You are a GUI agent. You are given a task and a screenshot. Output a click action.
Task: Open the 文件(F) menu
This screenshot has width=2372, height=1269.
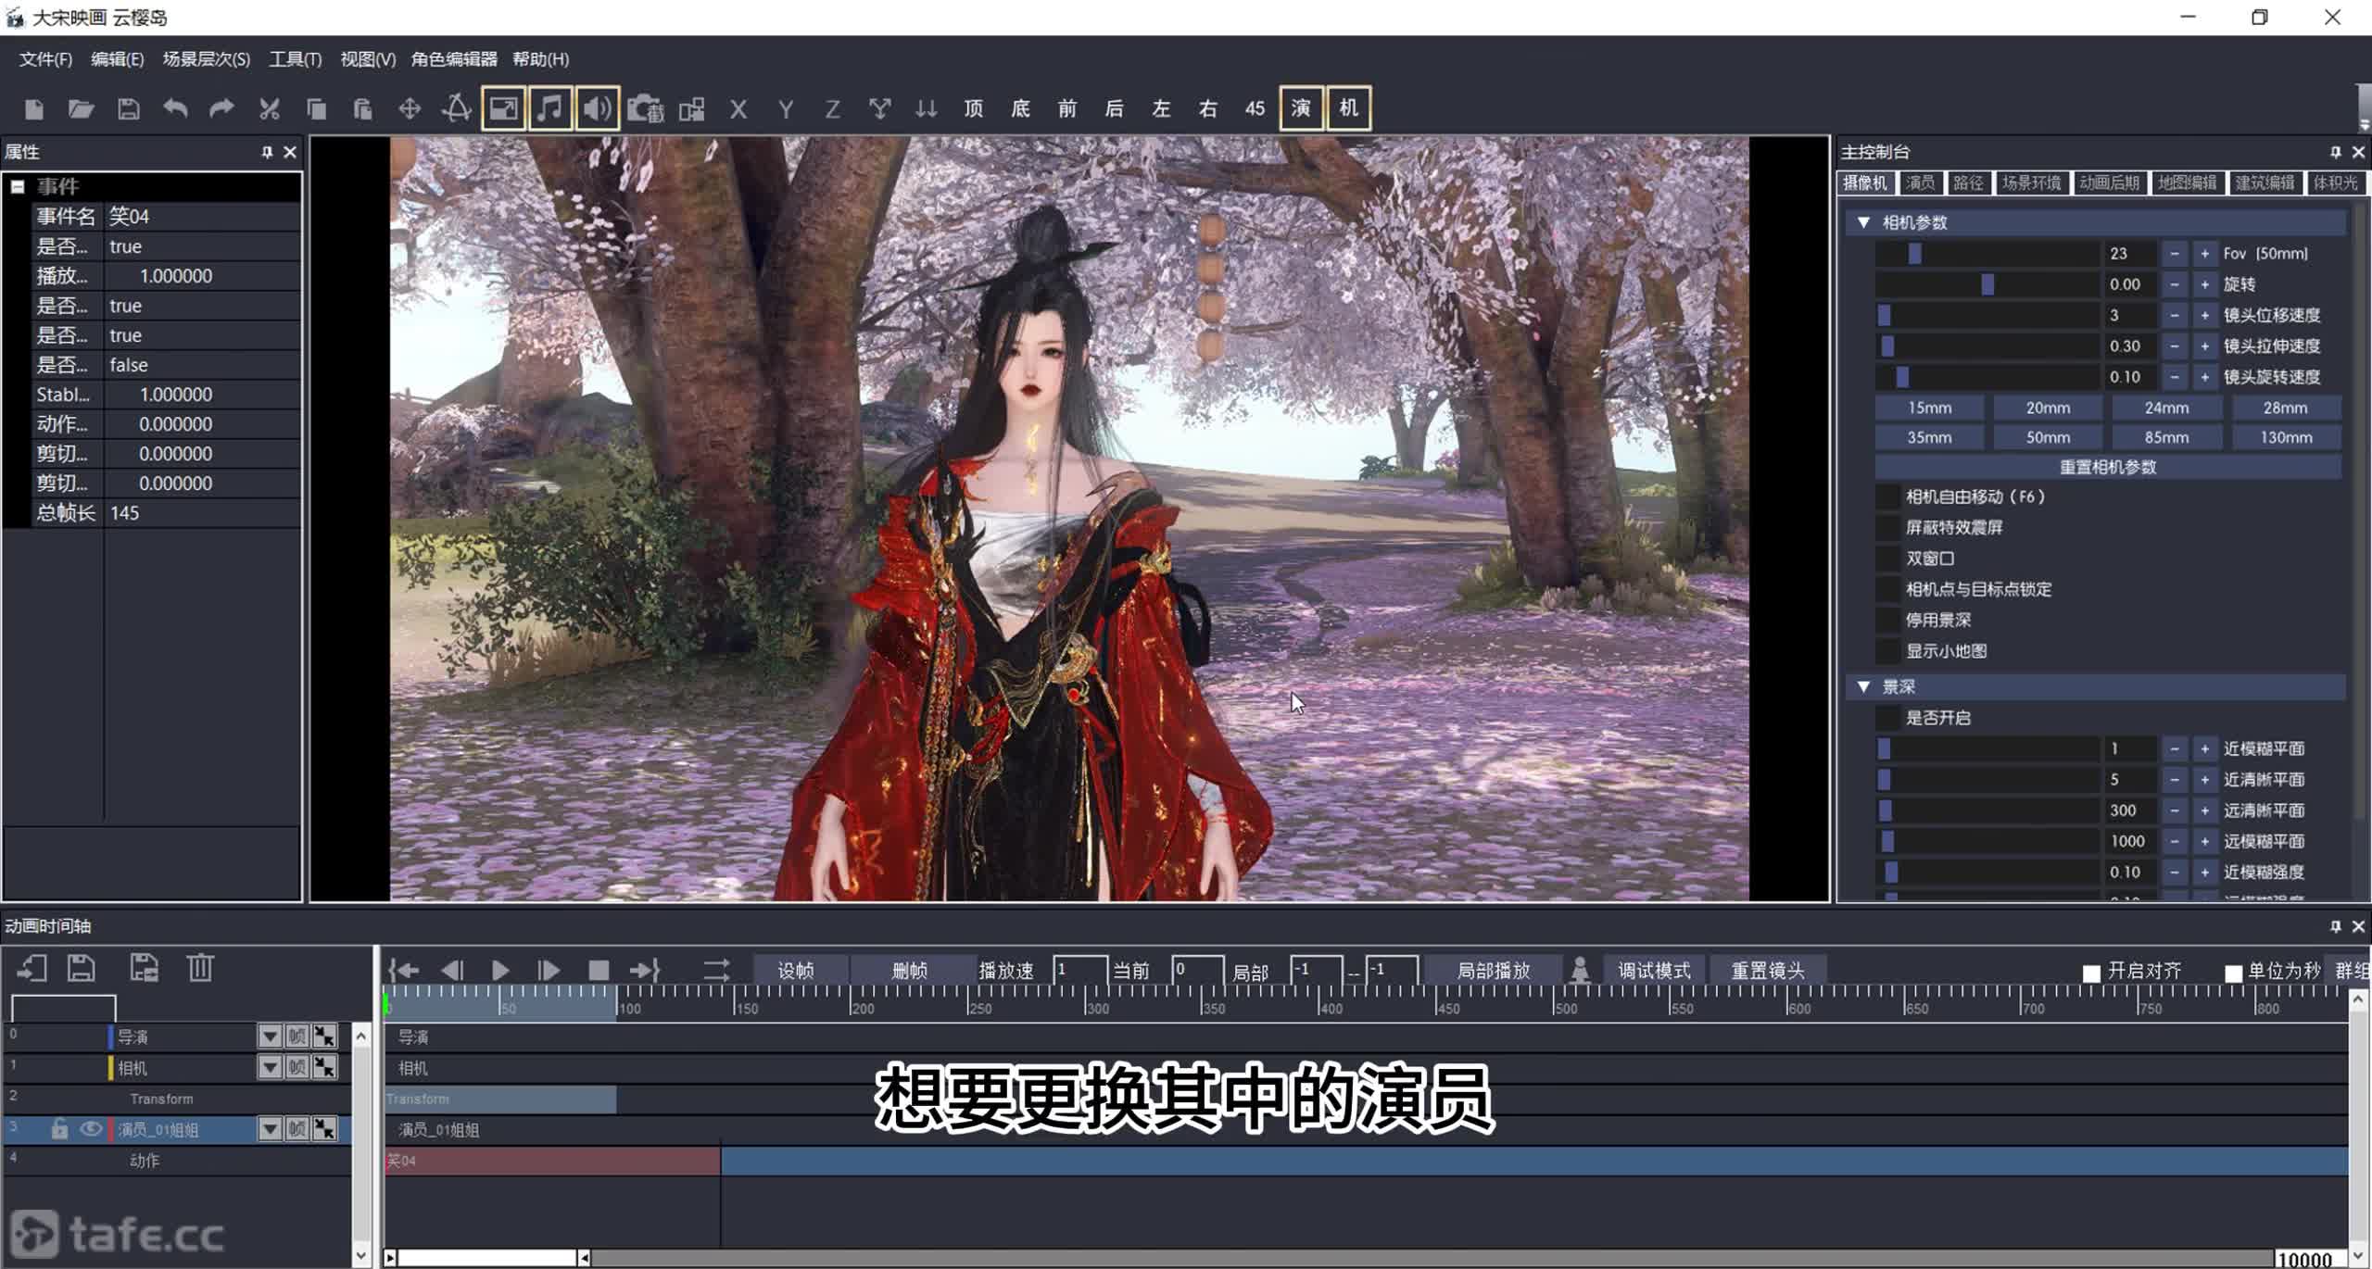[45, 59]
